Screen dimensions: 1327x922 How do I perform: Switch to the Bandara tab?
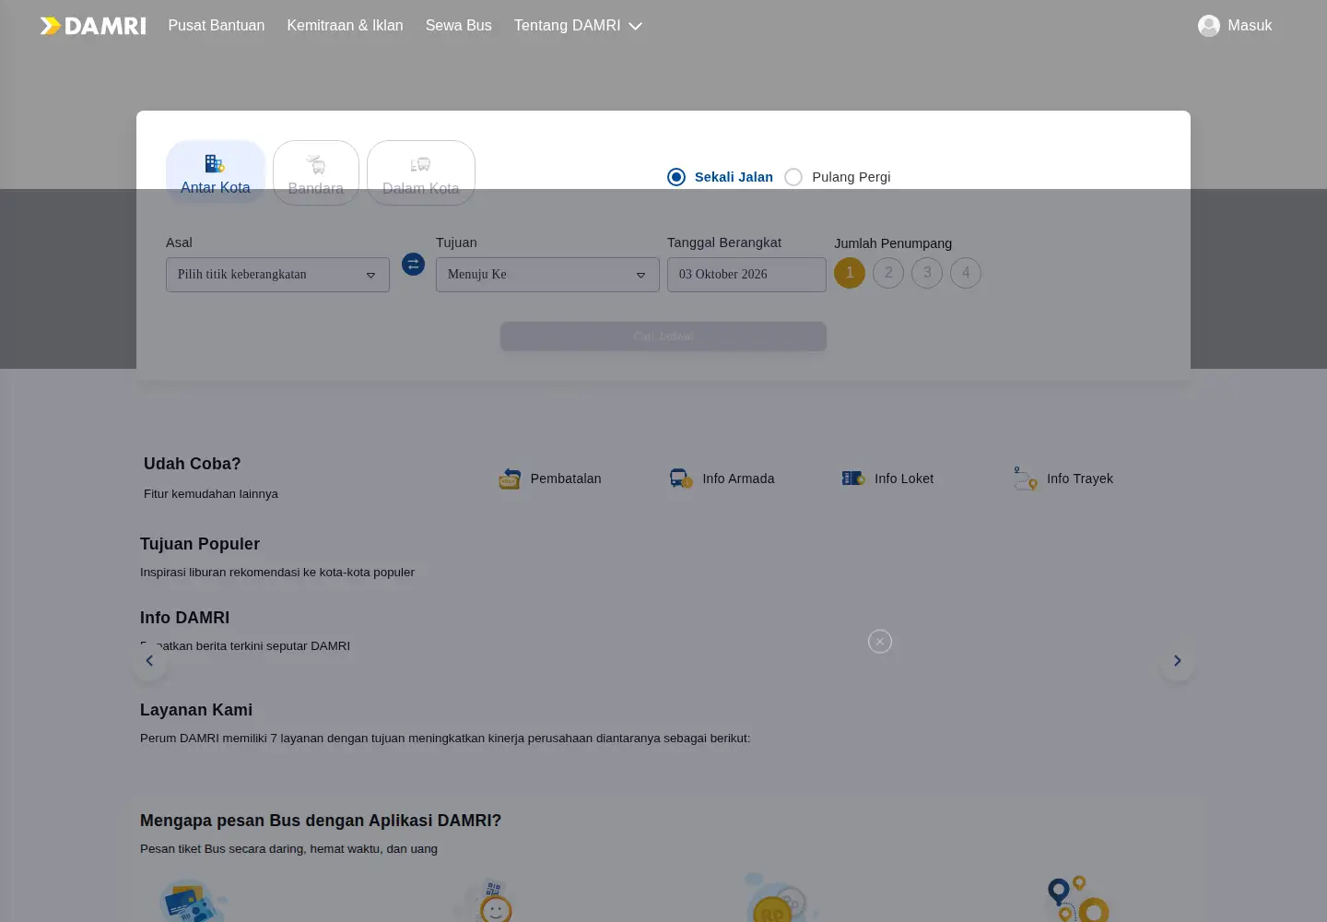tap(316, 172)
